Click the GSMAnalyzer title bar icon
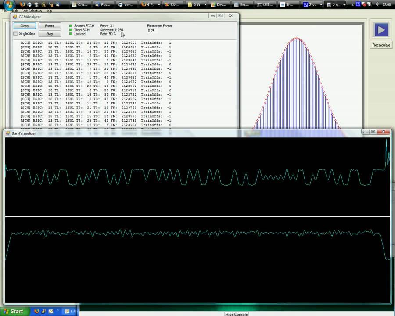This screenshot has width=395, height=316. click(x=15, y=17)
